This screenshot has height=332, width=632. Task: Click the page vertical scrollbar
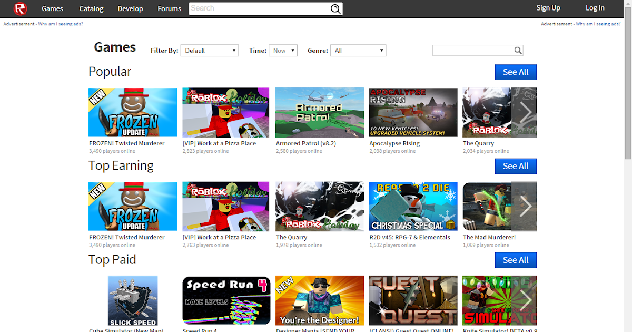[x=627, y=84]
